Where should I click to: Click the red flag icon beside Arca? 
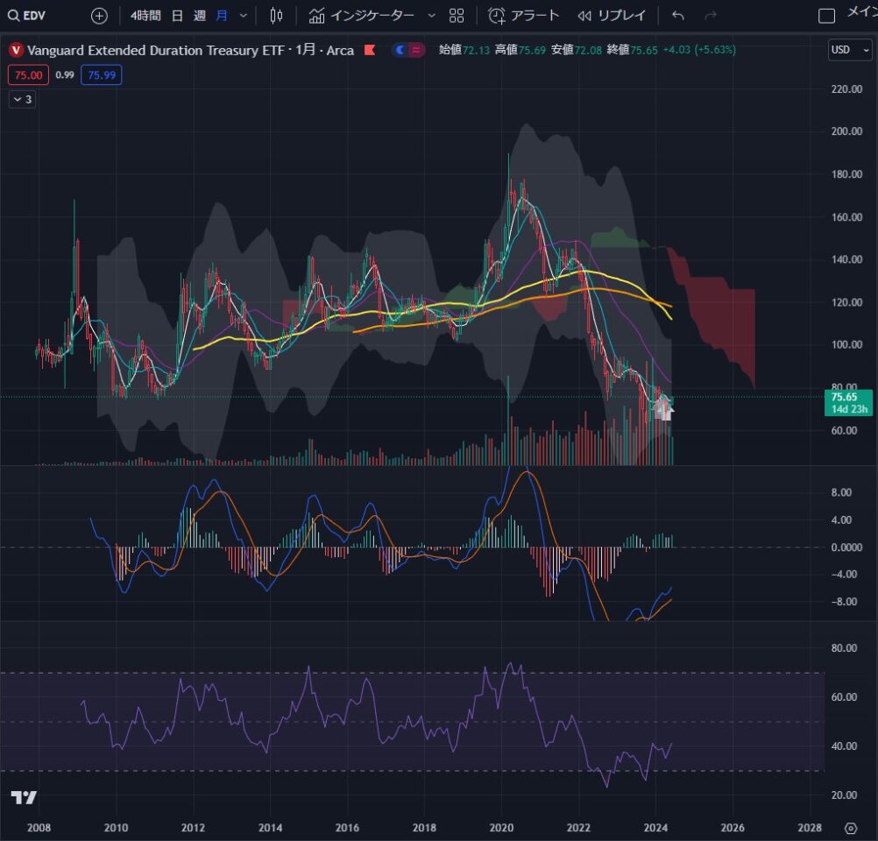370,51
